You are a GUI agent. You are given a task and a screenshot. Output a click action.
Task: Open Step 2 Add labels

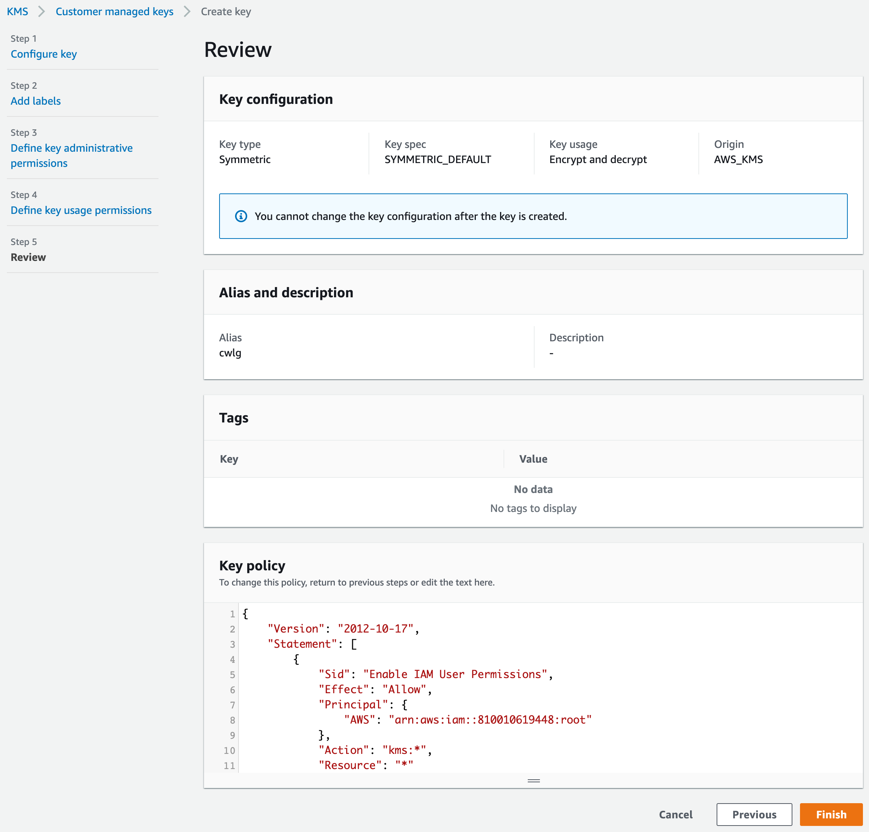(36, 100)
